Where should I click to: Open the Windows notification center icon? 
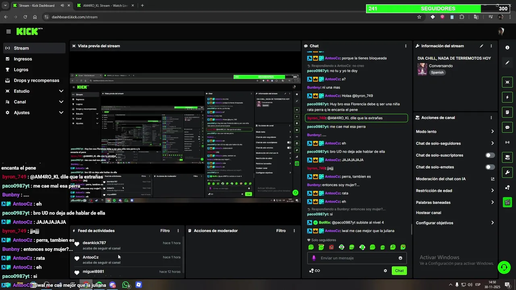tap(508, 285)
